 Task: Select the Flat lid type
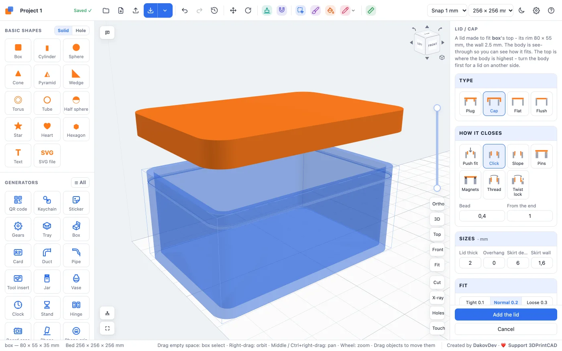coord(518,103)
